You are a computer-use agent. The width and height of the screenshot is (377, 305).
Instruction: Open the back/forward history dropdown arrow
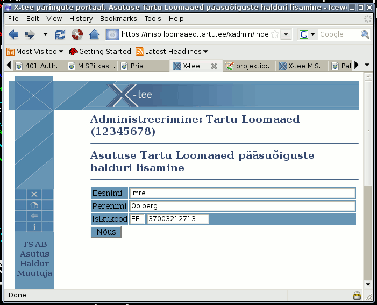tap(45, 34)
